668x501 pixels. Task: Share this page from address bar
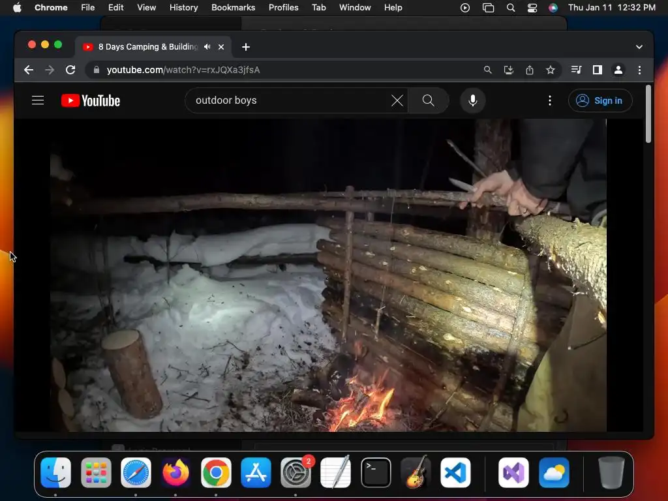coord(530,70)
